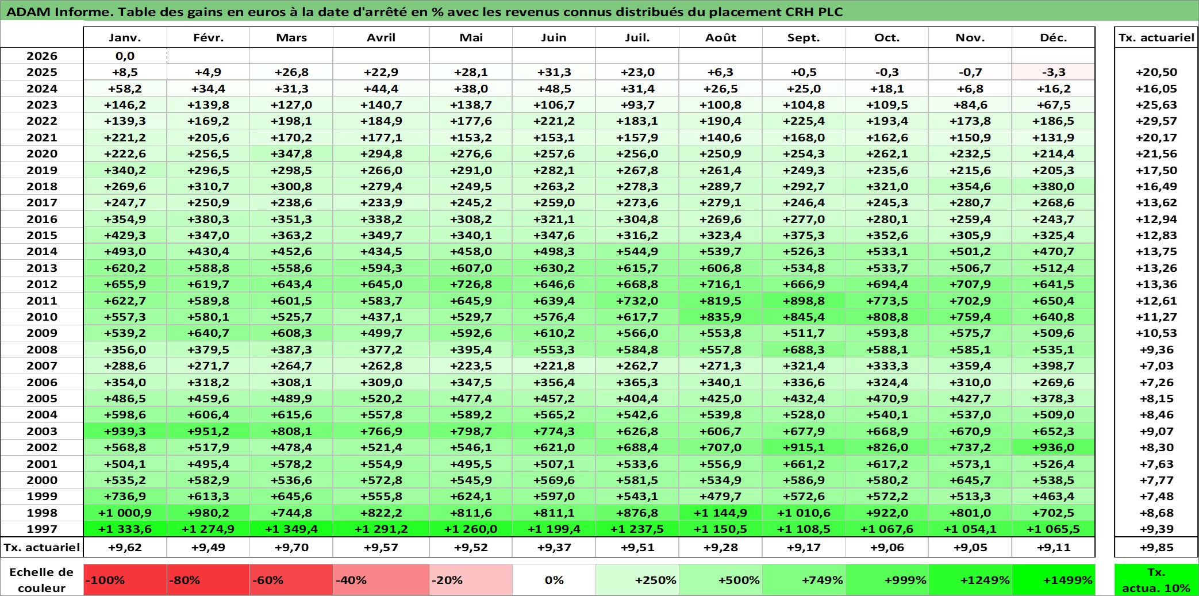1199x596 pixels.
Task: Select the +749% color scale cell
Action: pos(804,580)
